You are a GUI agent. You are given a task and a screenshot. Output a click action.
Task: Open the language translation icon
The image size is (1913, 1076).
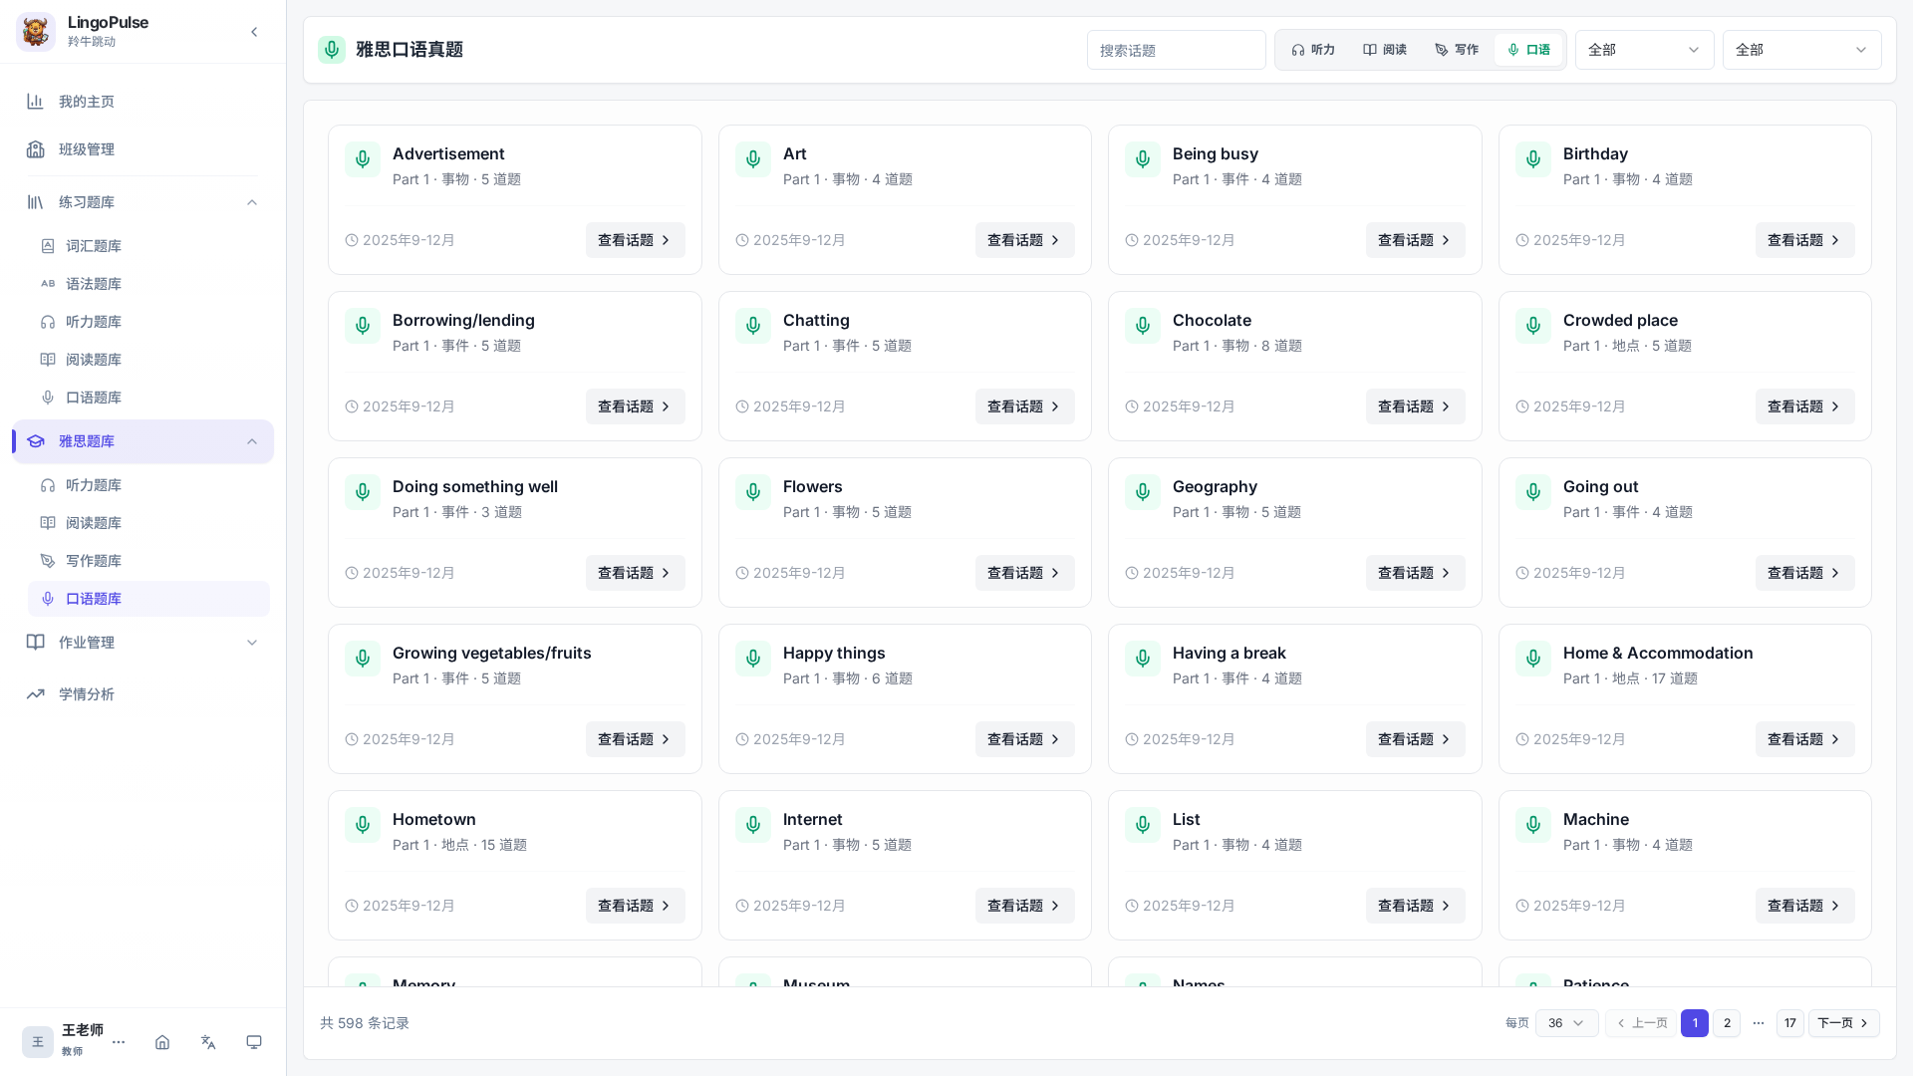[208, 1042]
